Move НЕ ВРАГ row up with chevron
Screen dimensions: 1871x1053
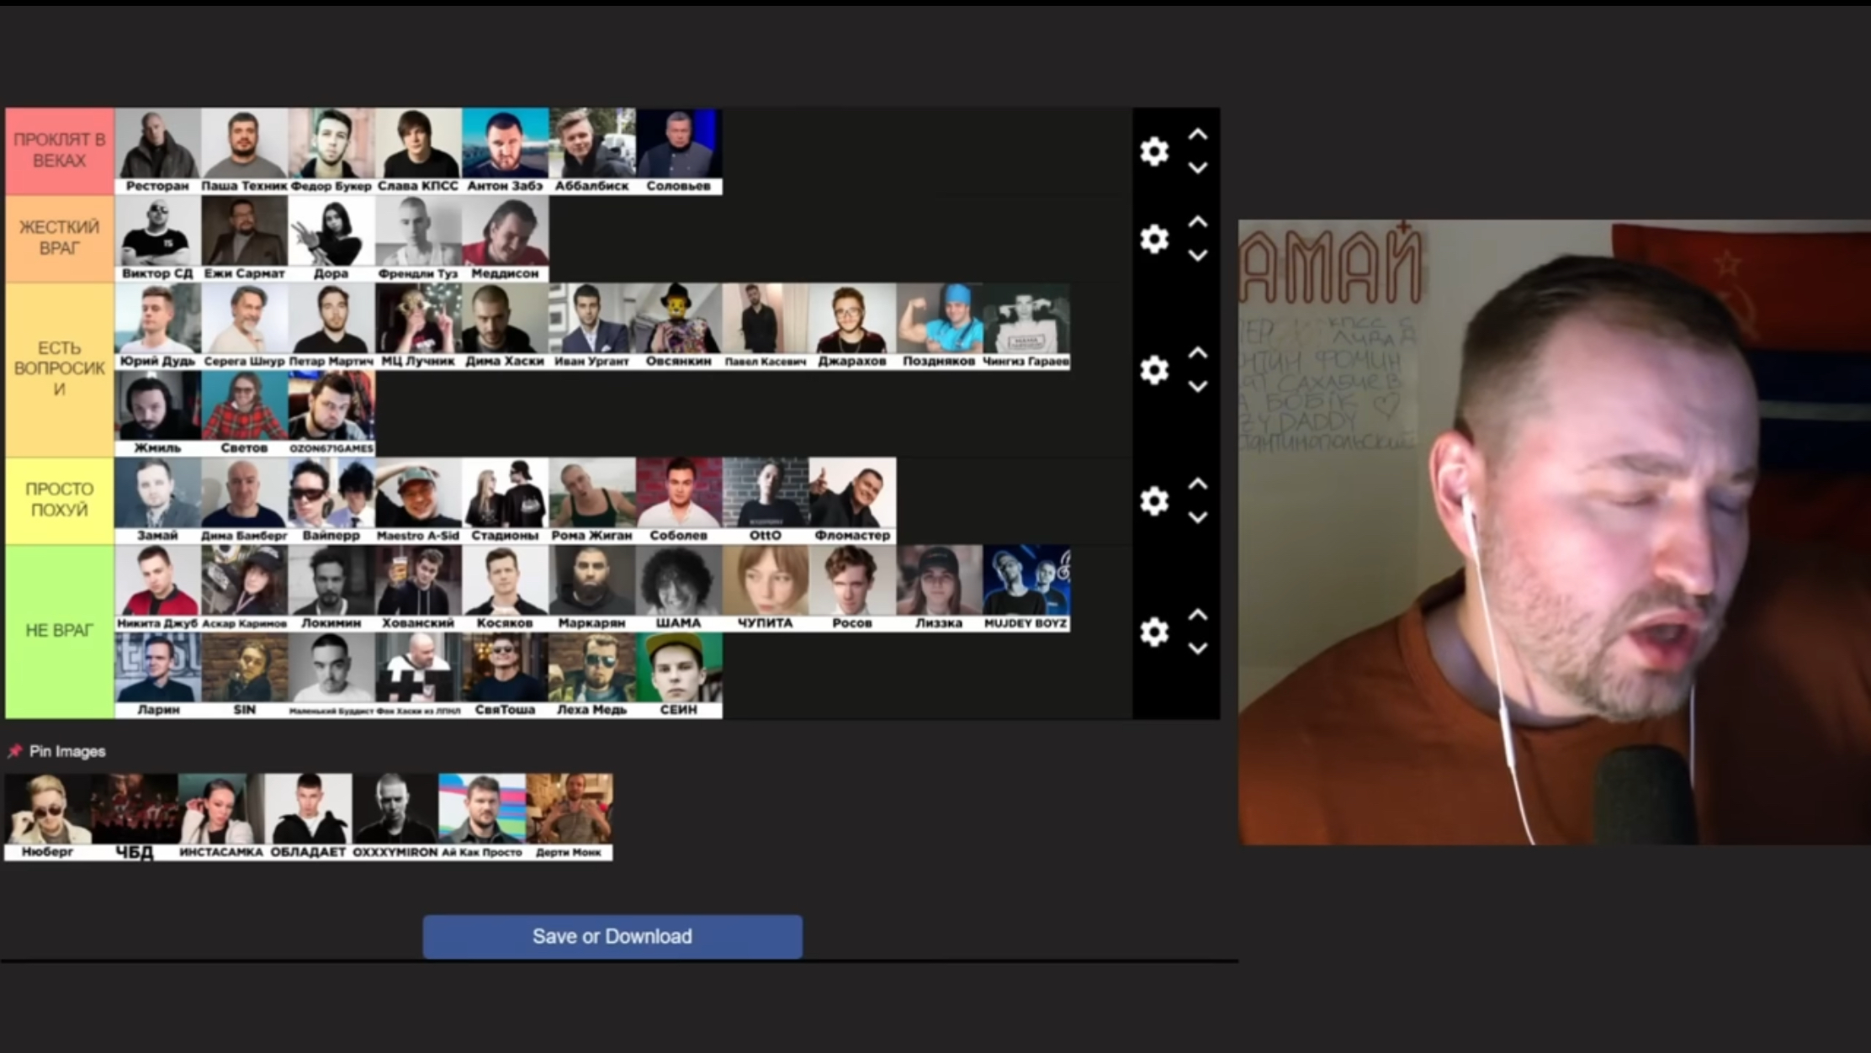[x=1197, y=615]
